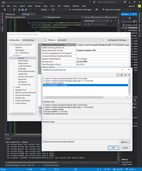The image size is (142, 171).
Task: Click the Open File folder toolbar icon
Action: click(x=19, y=10)
